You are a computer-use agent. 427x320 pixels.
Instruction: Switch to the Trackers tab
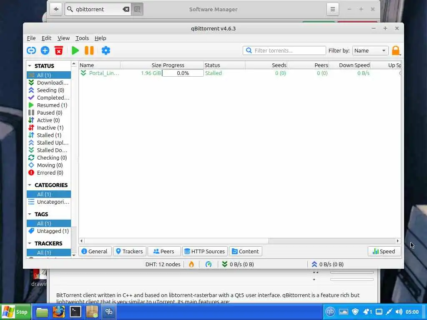[130, 251]
